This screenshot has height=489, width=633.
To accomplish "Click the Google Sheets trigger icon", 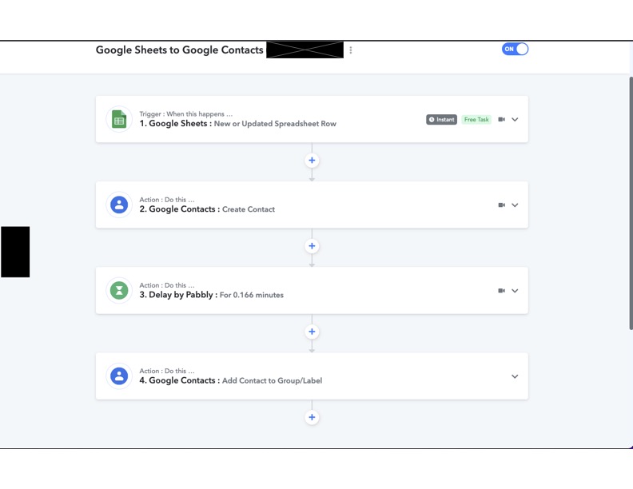I will click(119, 119).
